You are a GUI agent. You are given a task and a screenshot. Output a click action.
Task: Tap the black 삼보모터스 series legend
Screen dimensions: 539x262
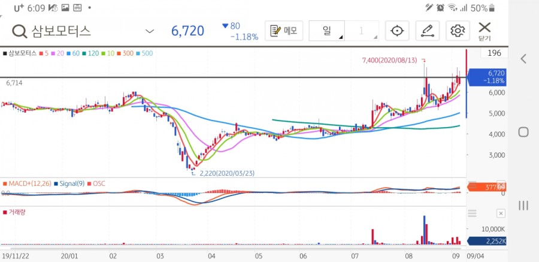pyautogui.click(x=20, y=53)
